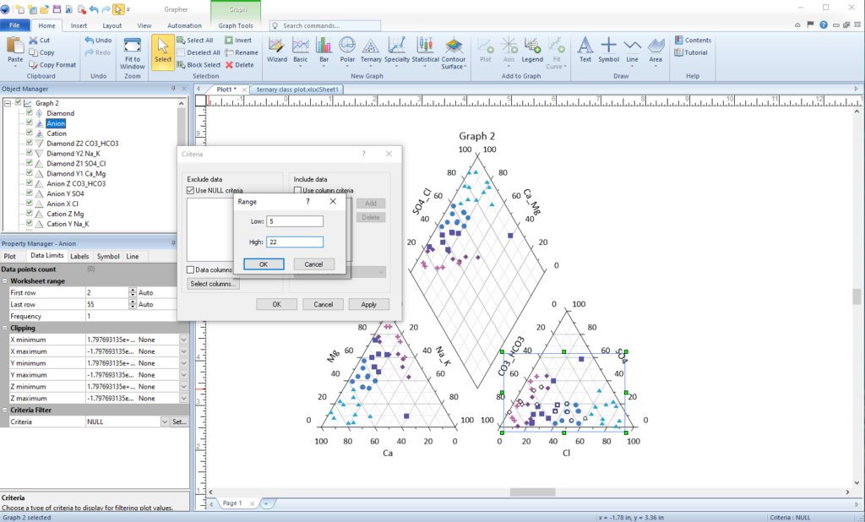Enable the Data columns checkbox
The height and width of the screenshot is (522, 865).
pos(191,269)
